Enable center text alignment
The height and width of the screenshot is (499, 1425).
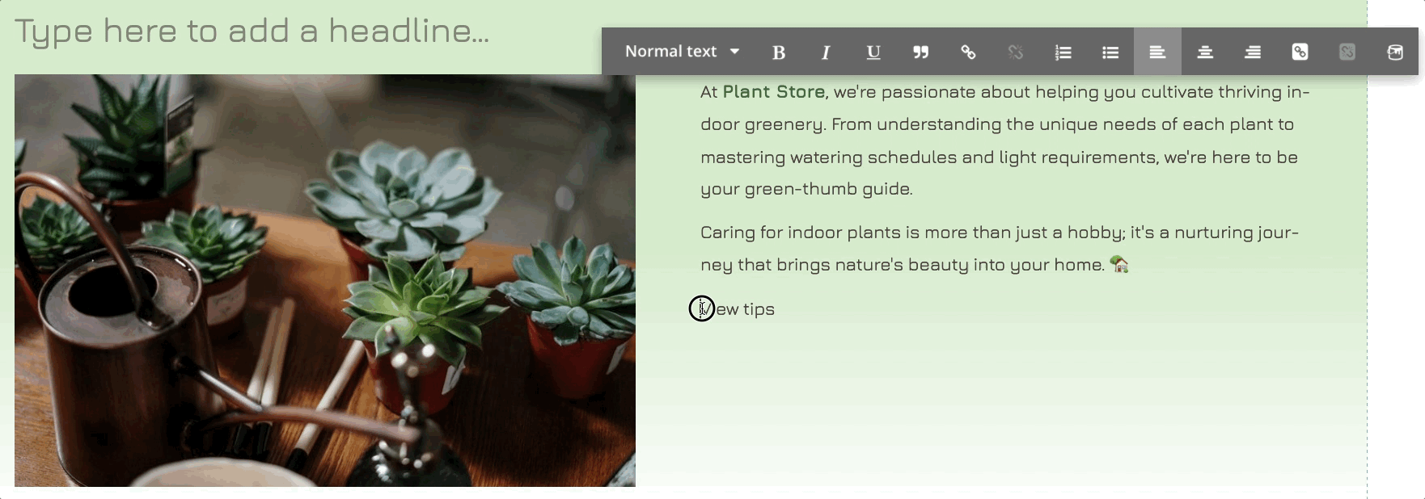(x=1205, y=52)
